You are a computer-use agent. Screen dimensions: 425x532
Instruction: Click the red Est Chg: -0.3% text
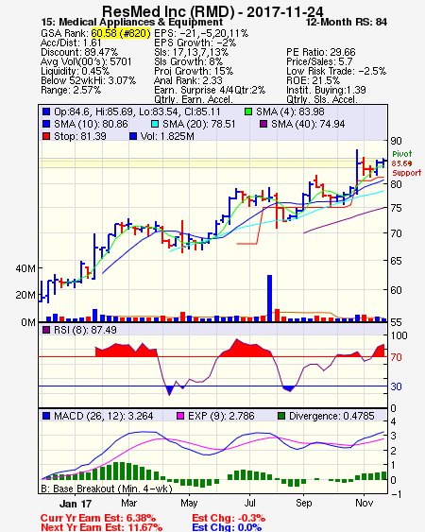click(x=229, y=518)
